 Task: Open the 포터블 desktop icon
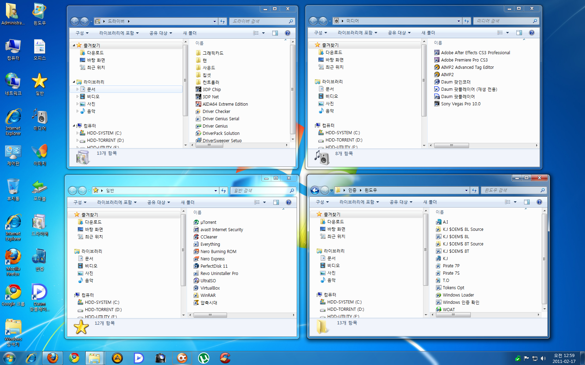pyautogui.click(x=39, y=190)
